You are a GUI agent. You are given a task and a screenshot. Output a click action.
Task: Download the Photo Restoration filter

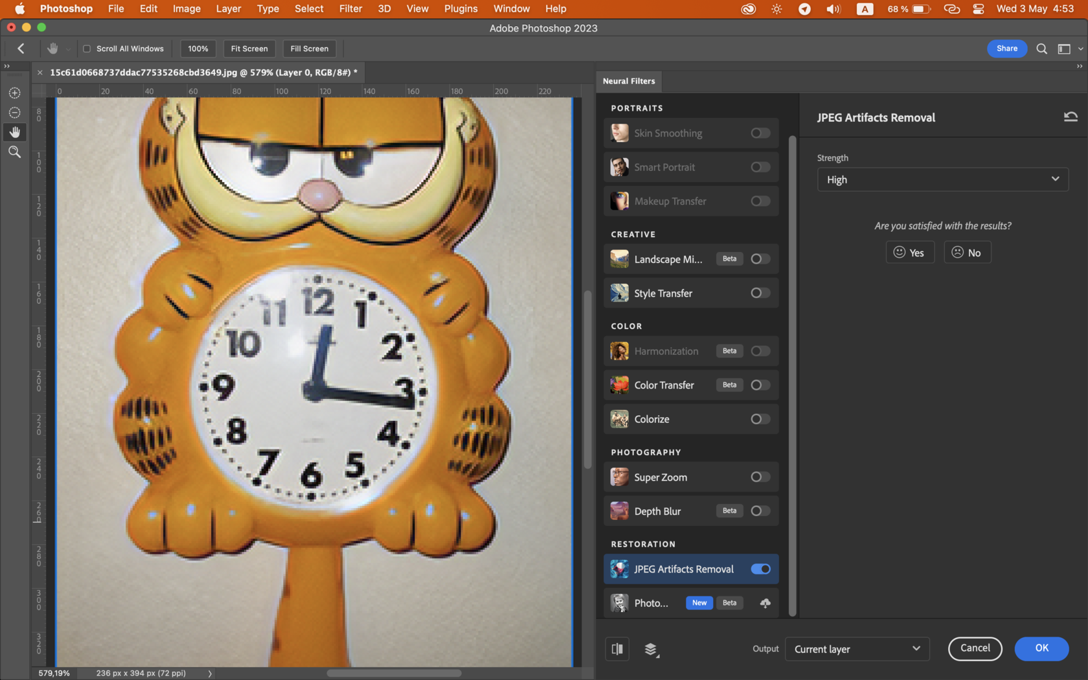pos(765,603)
